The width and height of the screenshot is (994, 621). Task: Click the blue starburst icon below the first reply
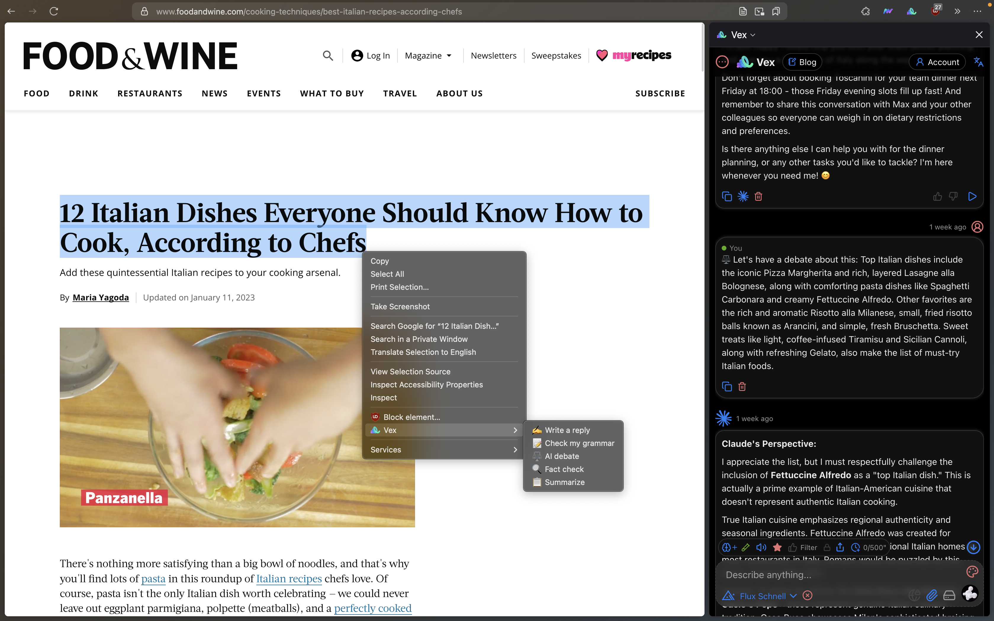[743, 196]
